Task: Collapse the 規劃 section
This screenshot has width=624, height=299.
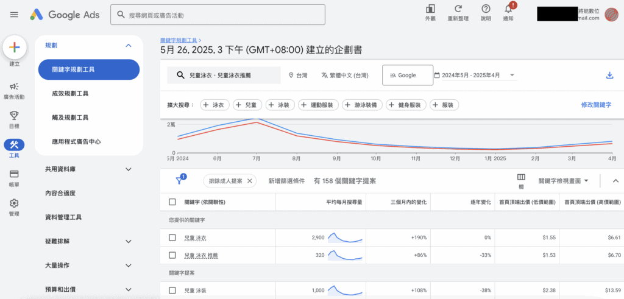Action: coord(128,46)
